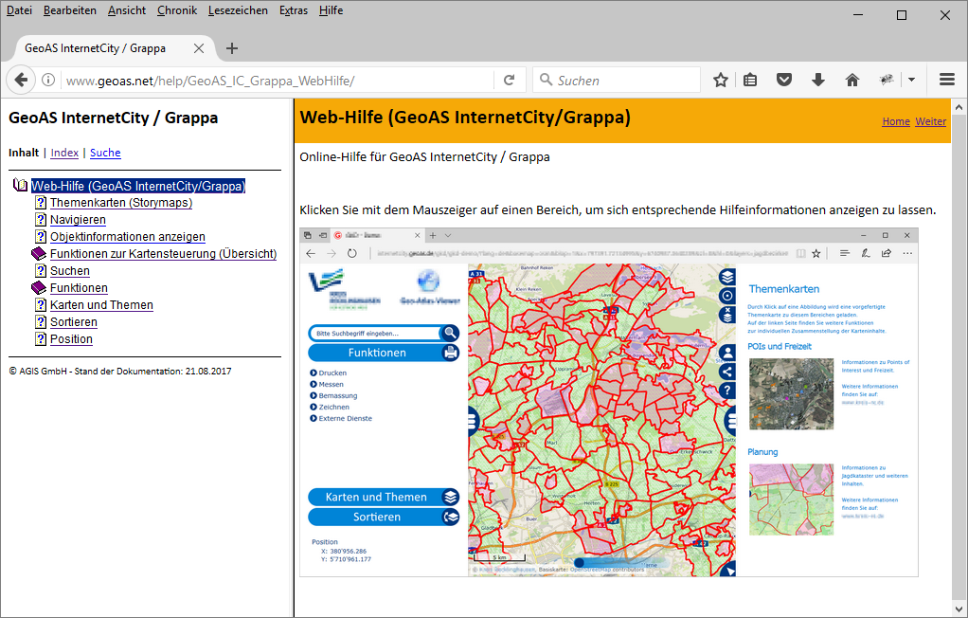Click the bug add-on toolbar icon
Image resolution: width=968 pixels, height=618 pixels.
pyautogui.click(x=887, y=80)
